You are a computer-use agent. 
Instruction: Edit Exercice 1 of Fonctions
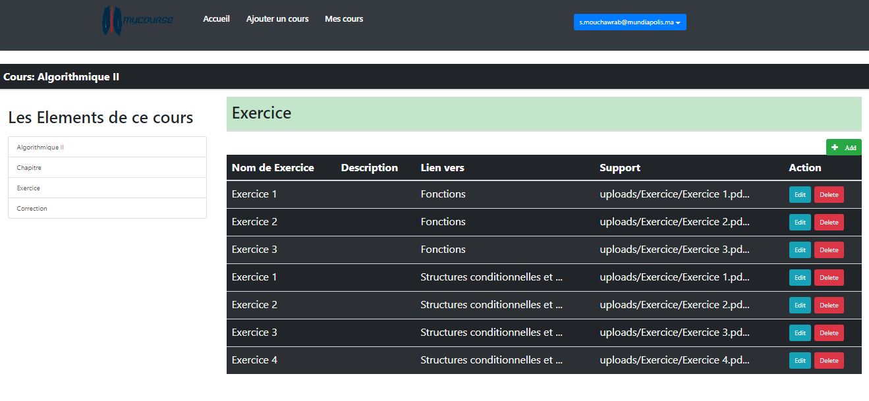point(800,195)
